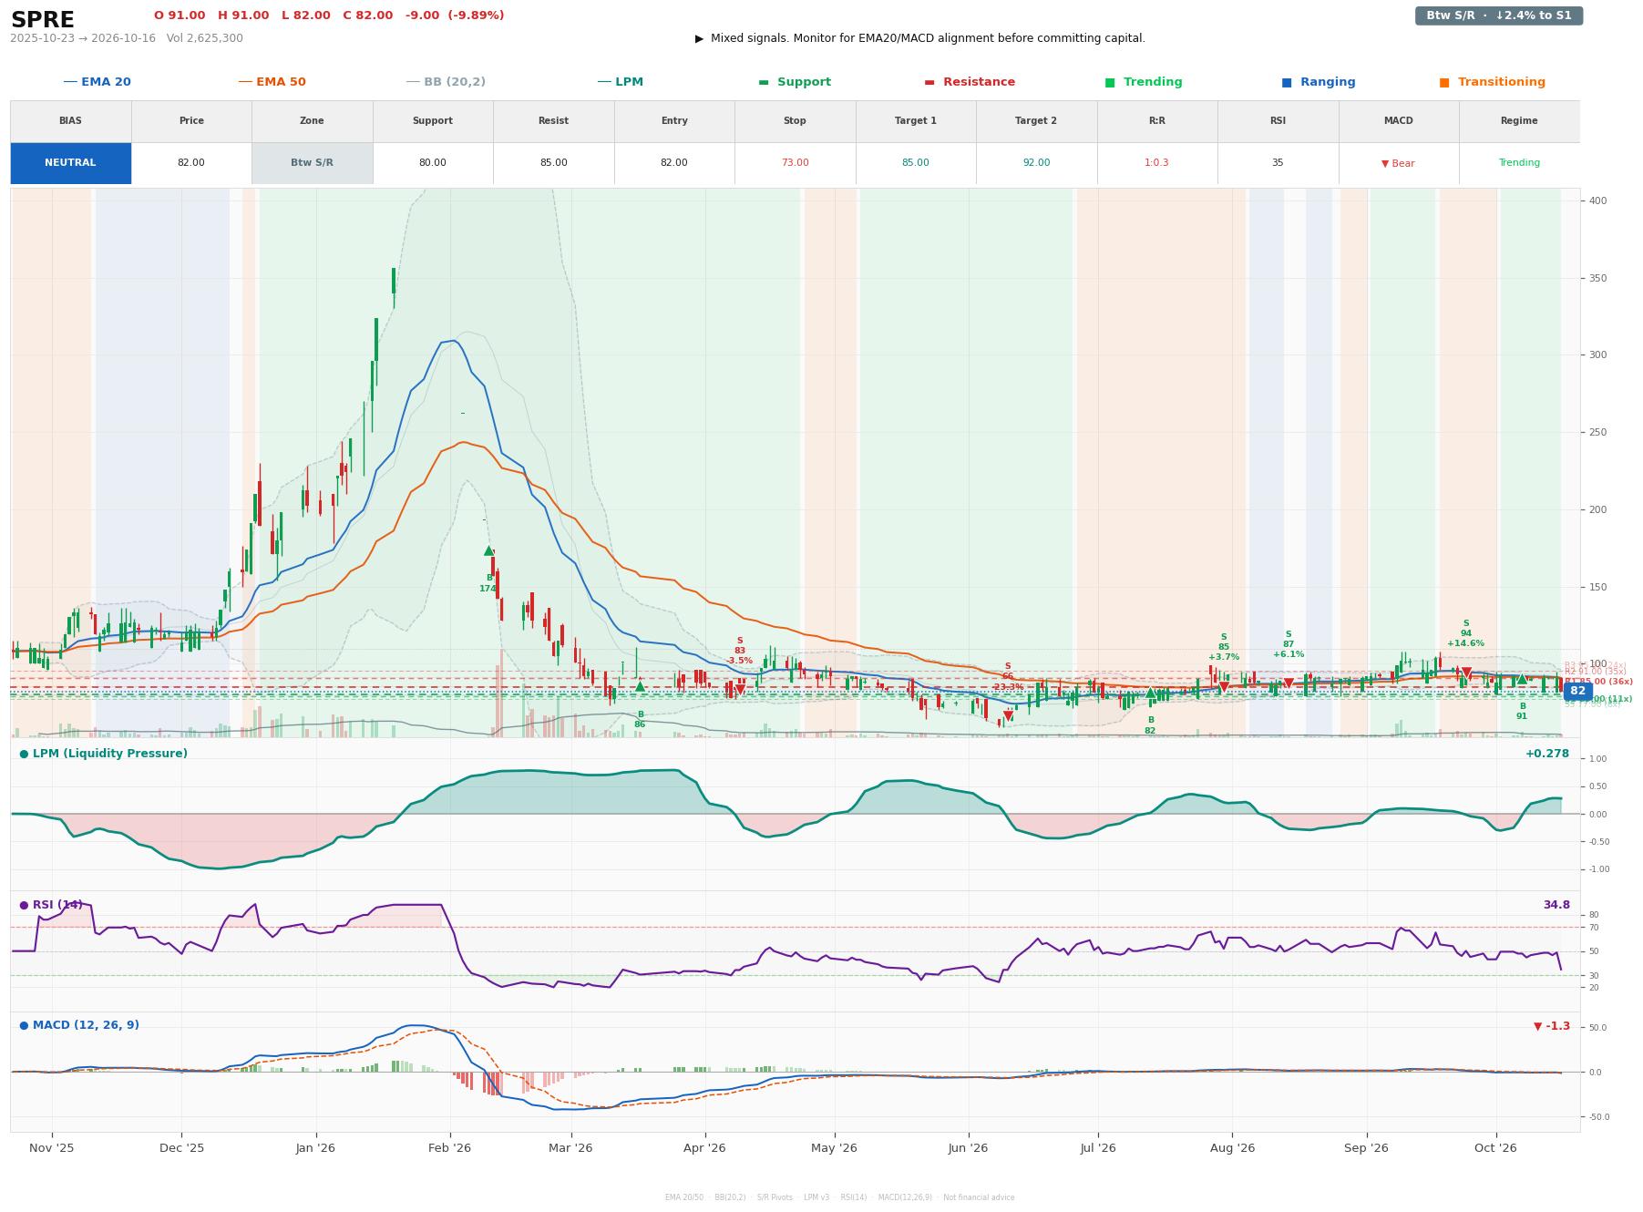Click the MACD (12, 26, 9) panel title
Screen dimensions: 1643x1212
point(79,1025)
